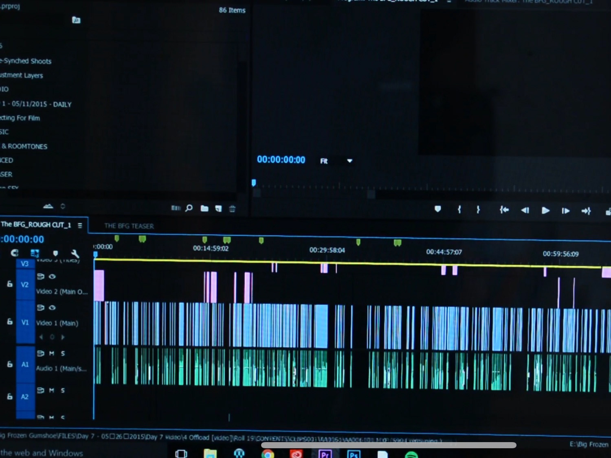Create a New Bin in Project panel
This screenshot has width=611, height=458.
click(204, 208)
